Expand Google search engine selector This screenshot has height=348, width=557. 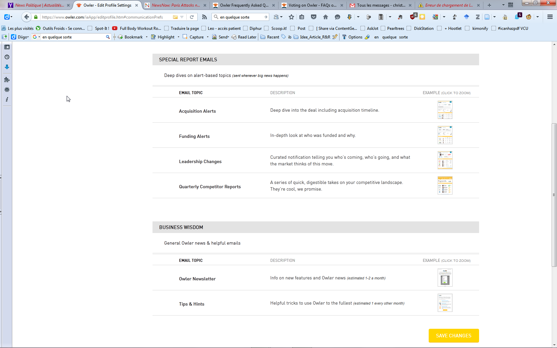pos(36,37)
